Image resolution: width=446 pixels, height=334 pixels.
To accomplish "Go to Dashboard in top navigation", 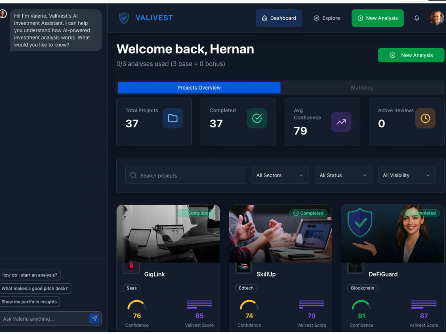I will [279, 18].
